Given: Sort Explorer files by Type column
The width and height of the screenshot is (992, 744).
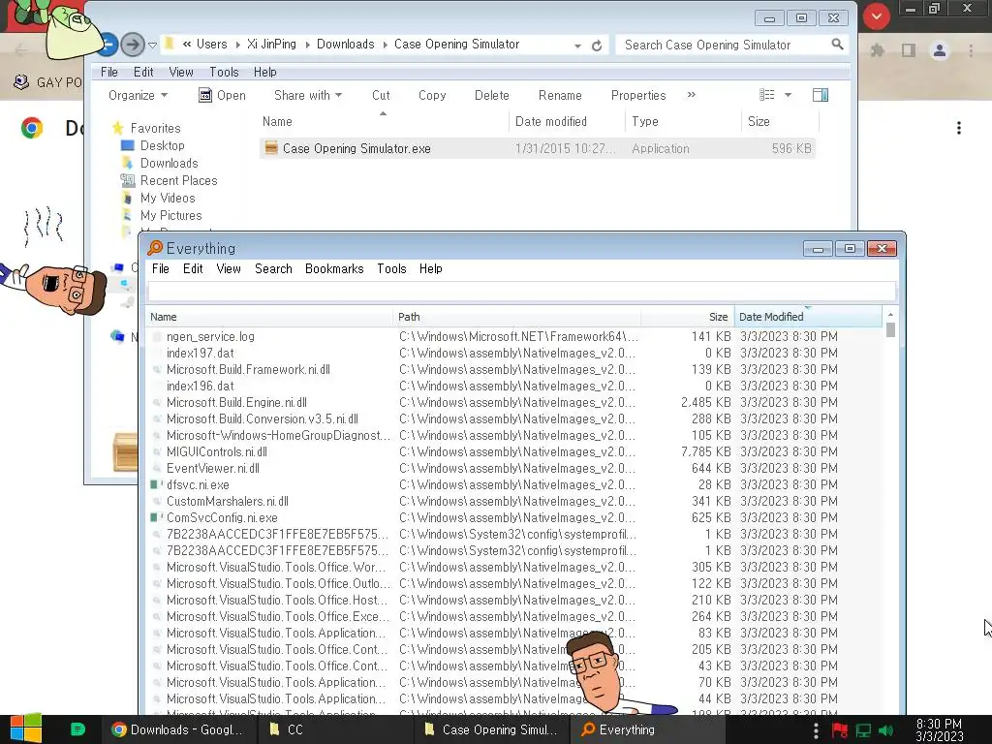Looking at the screenshot, I should click(683, 121).
